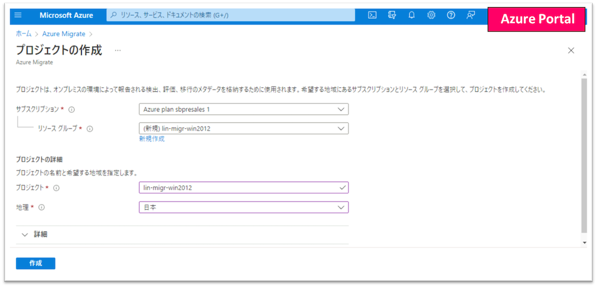Open the ellipsis menu beside プロジェクトの作成
The width and height of the screenshot is (597, 287).
[118, 50]
